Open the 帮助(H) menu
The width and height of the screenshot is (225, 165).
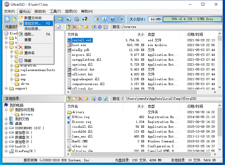87,11
